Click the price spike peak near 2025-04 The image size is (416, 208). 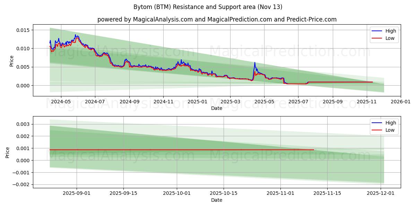click(x=255, y=62)
